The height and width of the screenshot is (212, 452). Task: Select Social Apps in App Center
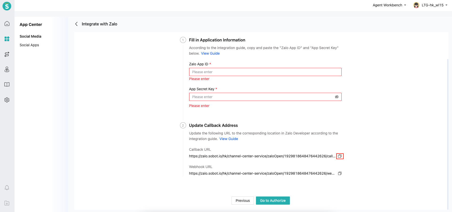pos(29,45)
